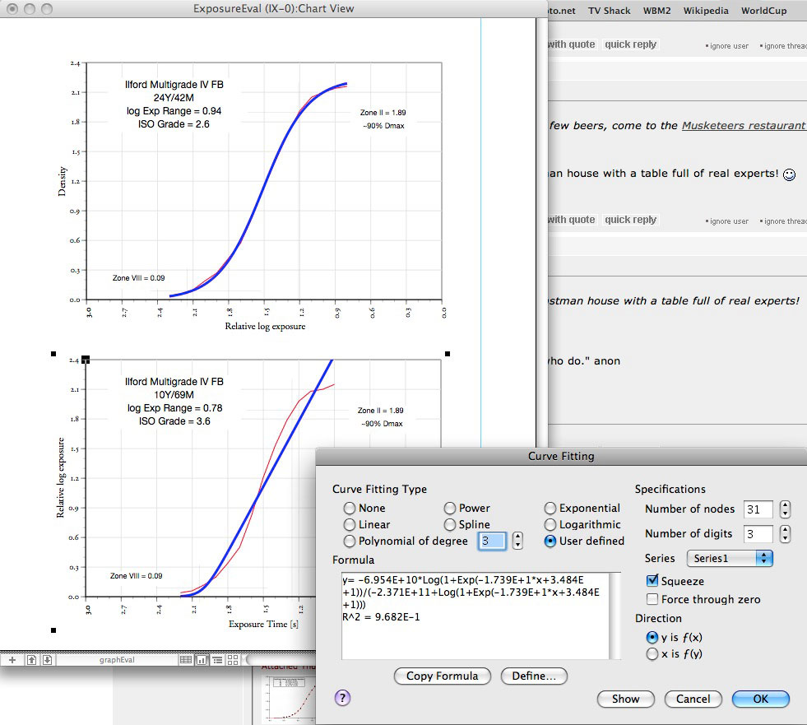Click the 'ISO Grade = 2.6' label
The width and height of the screenshot is (807, 725).
(x=174, y=124)
